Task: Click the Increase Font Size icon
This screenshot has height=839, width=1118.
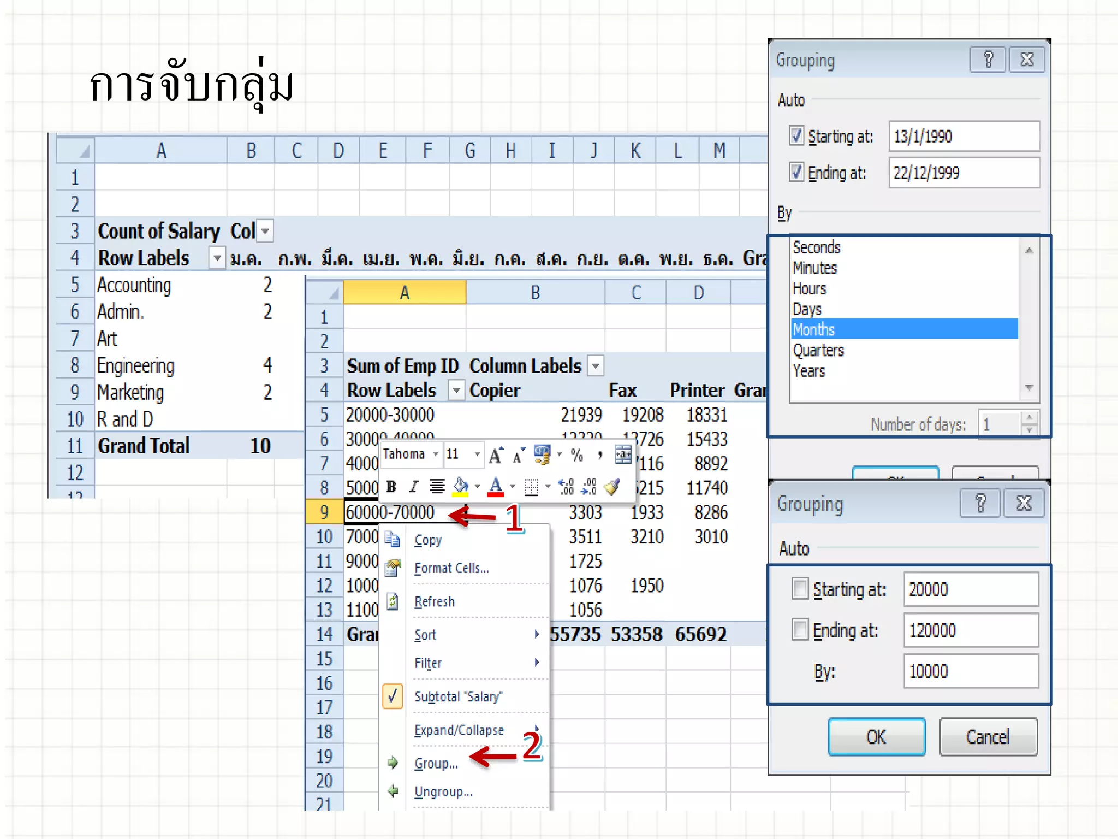Action: pyautogui.click(x=496, y=455)
